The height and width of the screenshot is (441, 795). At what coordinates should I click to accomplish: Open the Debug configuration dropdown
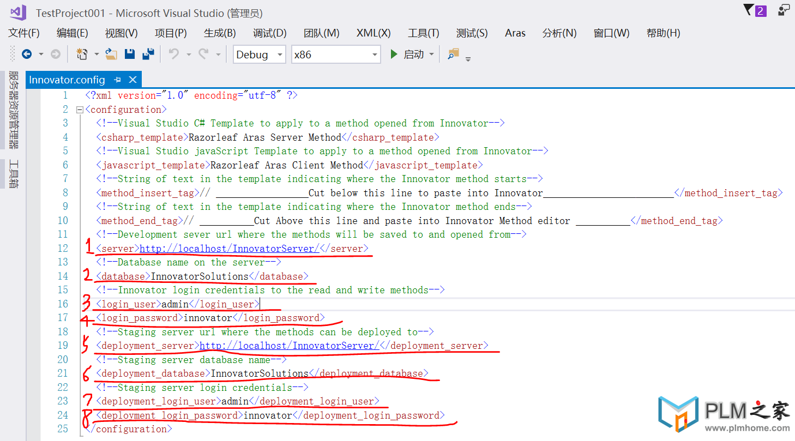coord(260,55)
